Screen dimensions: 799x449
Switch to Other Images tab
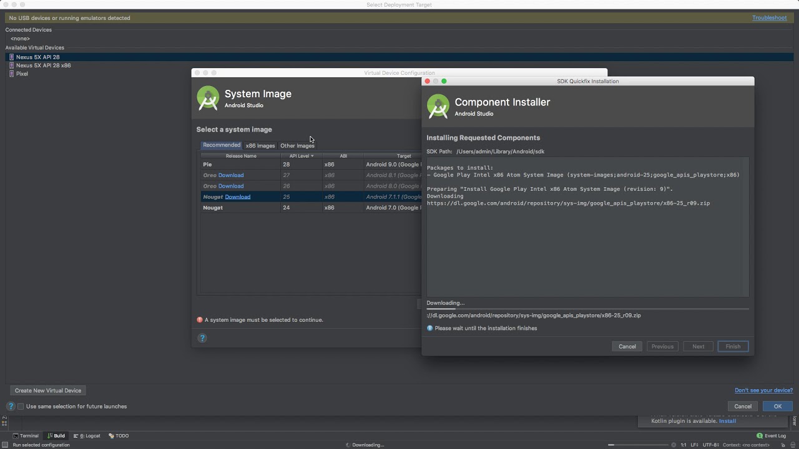pyautogui.click(x=297, y=145)
